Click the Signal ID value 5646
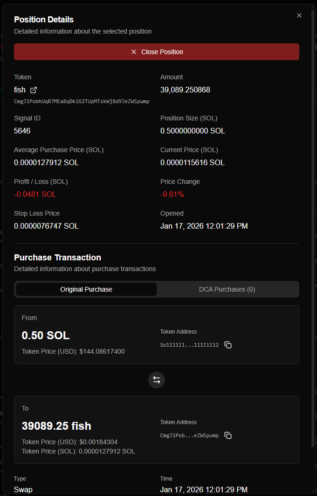The image size is (317, 496). coord(22,131)
